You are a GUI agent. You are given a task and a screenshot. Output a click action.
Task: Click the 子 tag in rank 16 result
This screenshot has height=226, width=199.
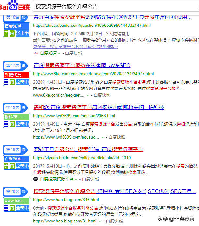[6, 34]
